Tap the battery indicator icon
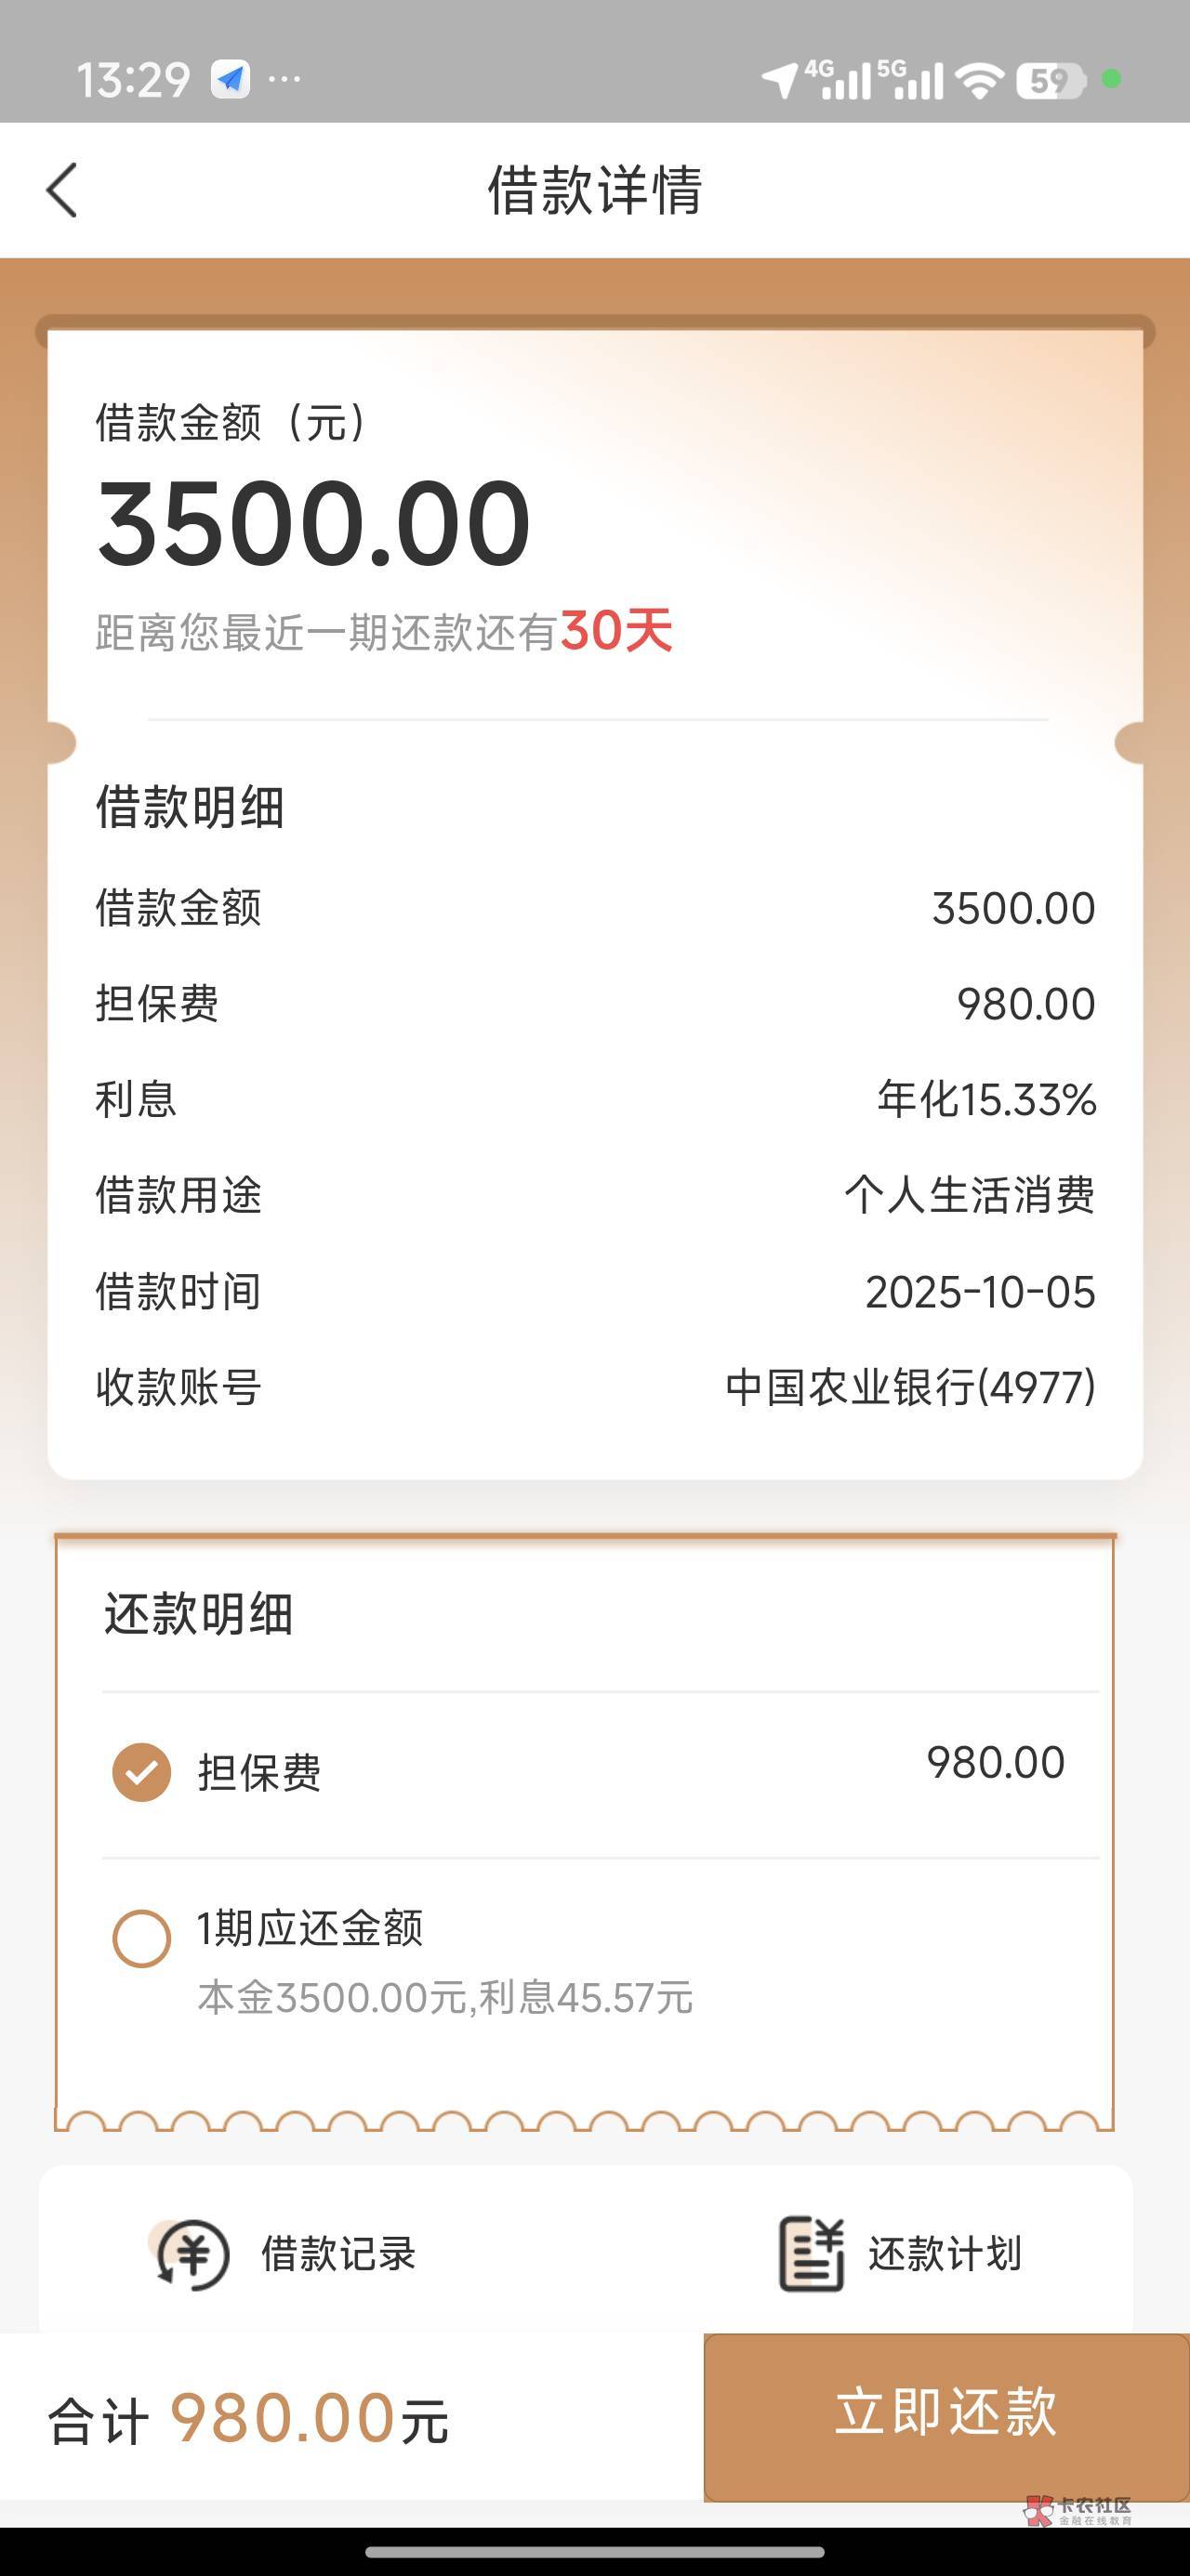The width and height of the screenshot is (1190, 2576). coord(1050,80)
